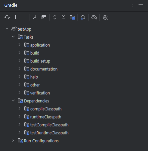Expand the application task group
Screen dimensions: 148x151
tap(20, 45)
